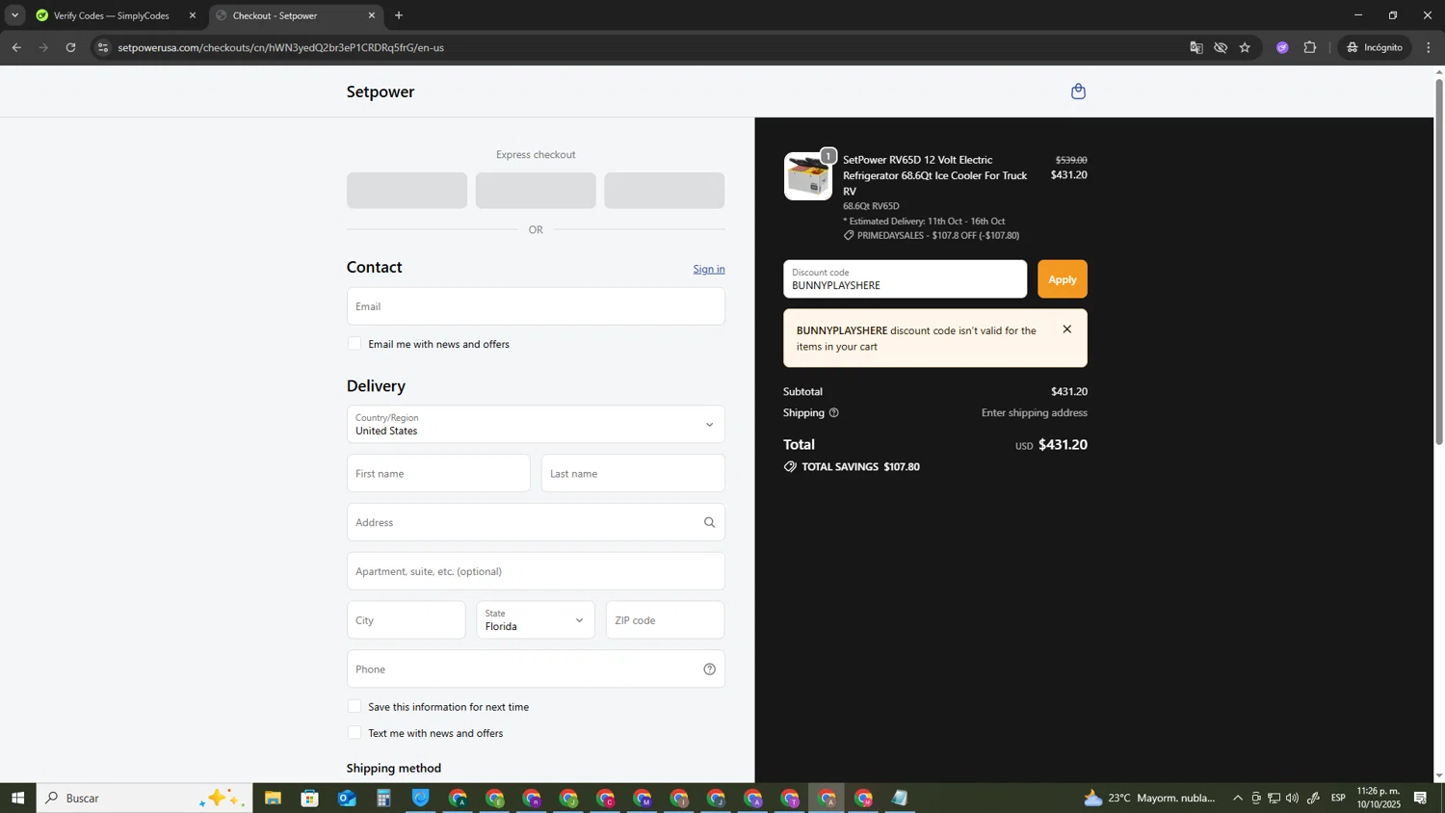Focus the First name field
This screenshot has height=813, width=1445.
438,474
